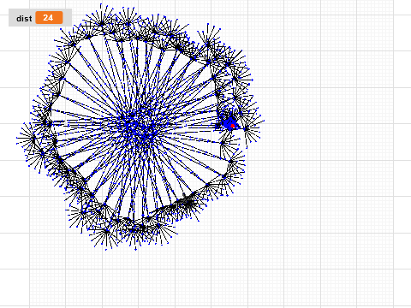Click the lowest blue dot below the drawing
Image resolution: width=411 pixels, height=308 pixels.
[x=135, y=250]
